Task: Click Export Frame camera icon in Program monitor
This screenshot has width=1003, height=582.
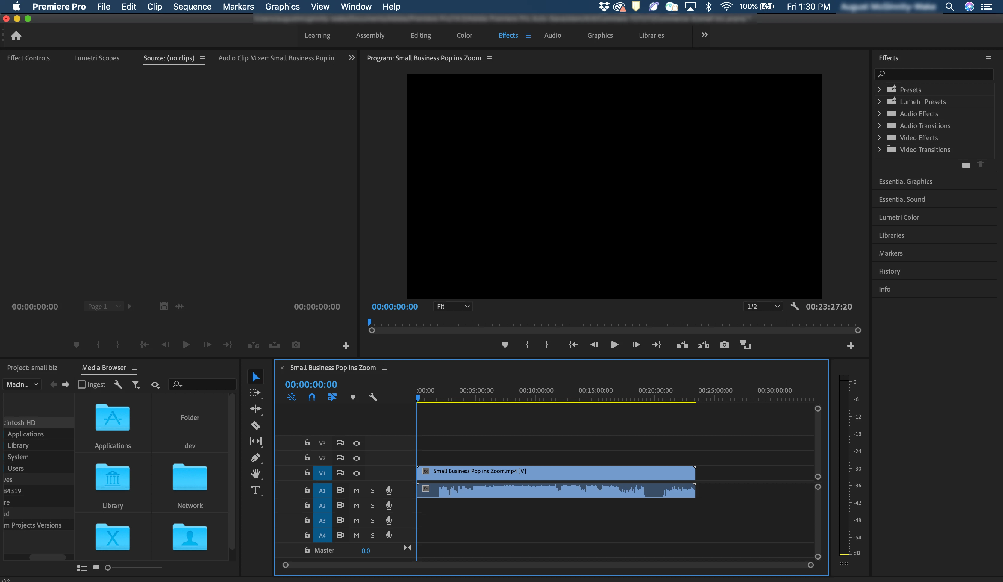Action: pyautogui.click(x=724, y=345)
